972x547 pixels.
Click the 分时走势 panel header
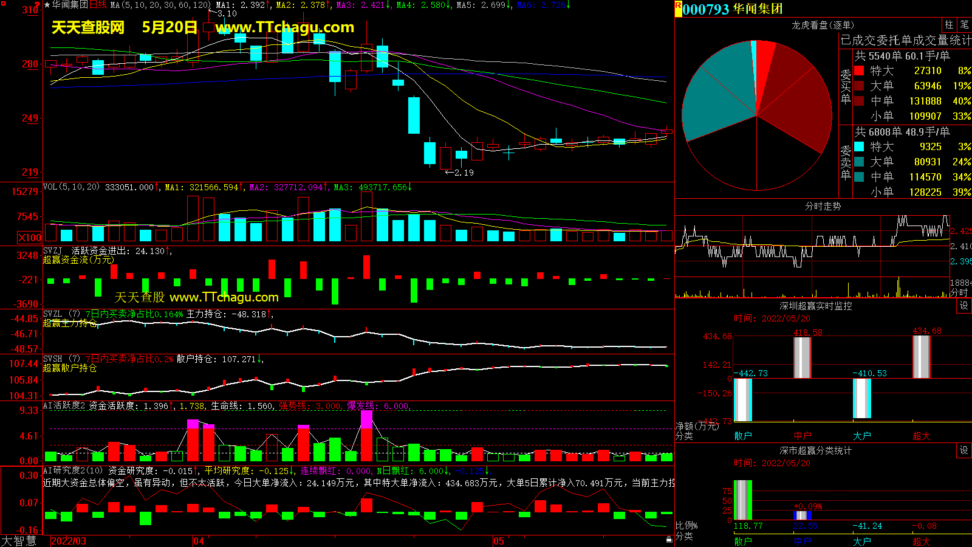[x=823, y=206]
